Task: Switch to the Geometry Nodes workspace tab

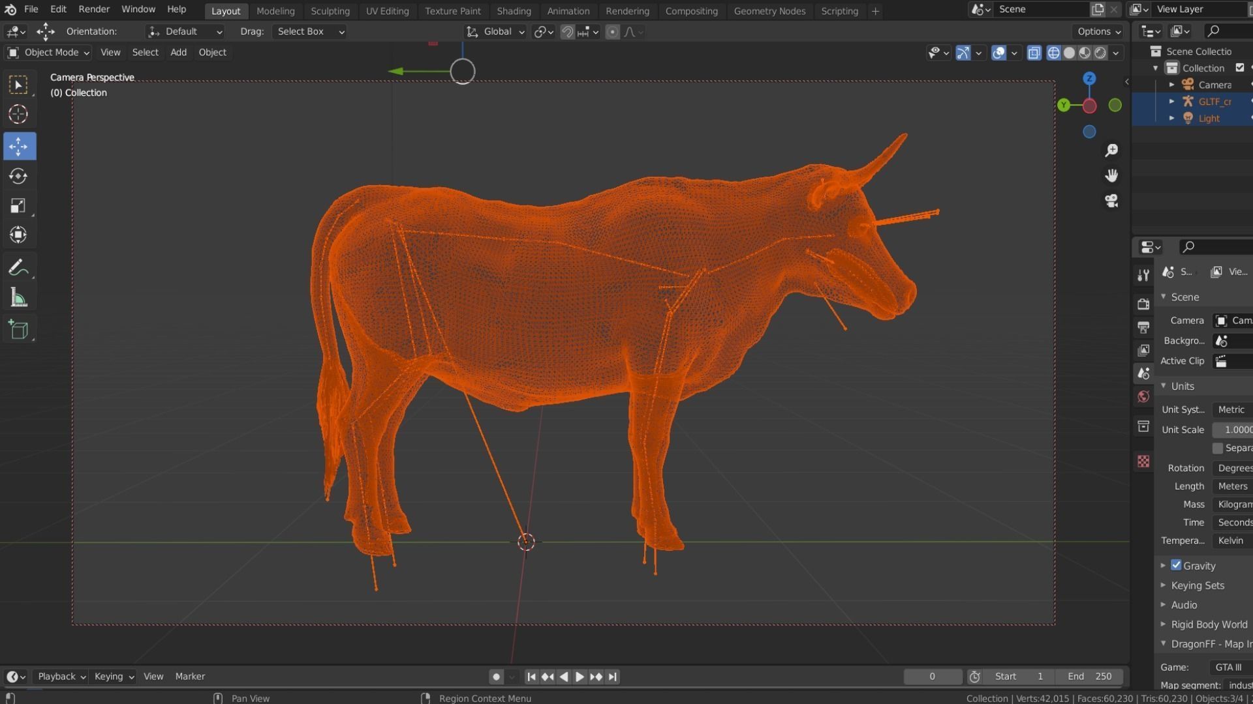Action: 769,11
